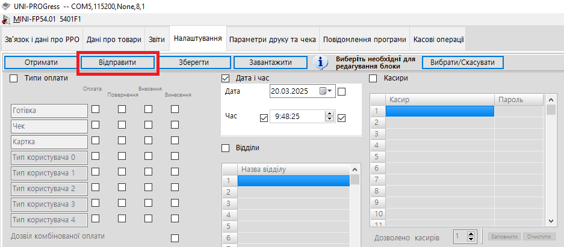Toggle checkbox right of the time field
The height and width of the screenshot is (247, 564).
click(342, 118)
